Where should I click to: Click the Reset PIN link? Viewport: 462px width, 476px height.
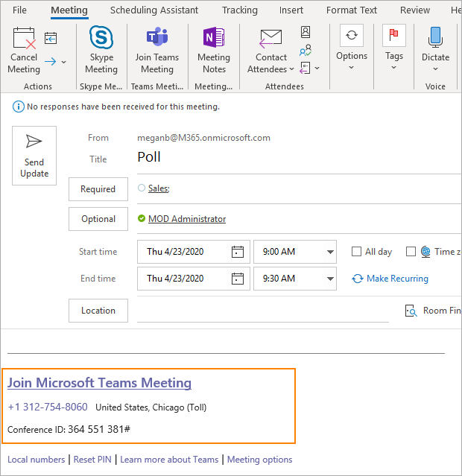tap(92, 460)
